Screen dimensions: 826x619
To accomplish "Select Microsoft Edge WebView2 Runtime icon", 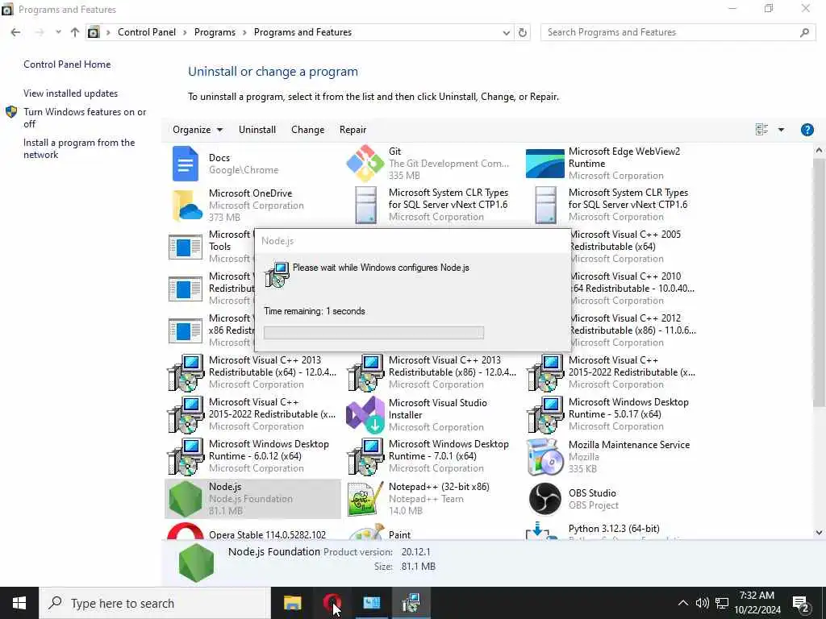I will coord(544,164).
